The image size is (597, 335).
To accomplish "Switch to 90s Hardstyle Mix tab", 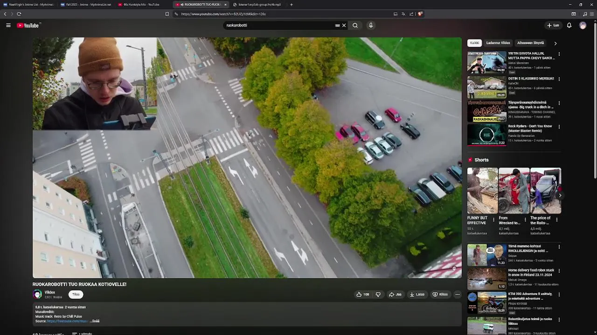I will point(143,5).
